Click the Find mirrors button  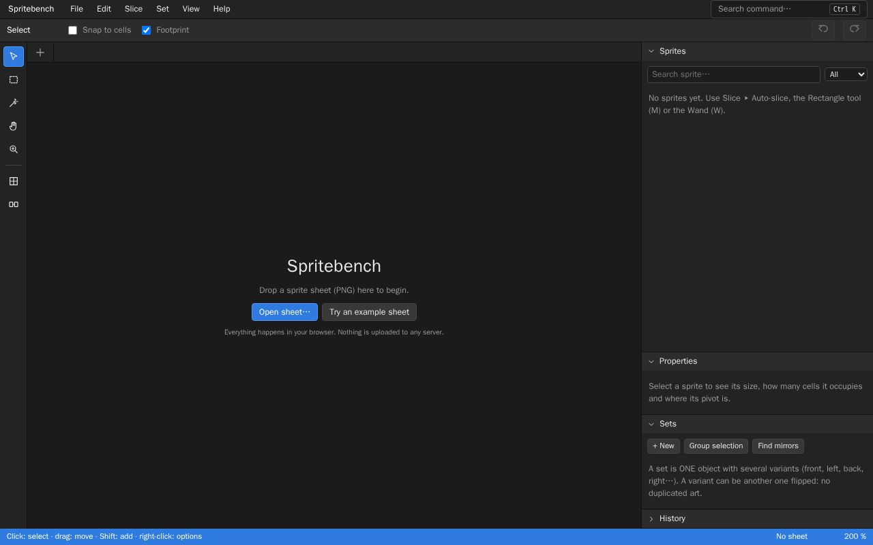point(778,446)
